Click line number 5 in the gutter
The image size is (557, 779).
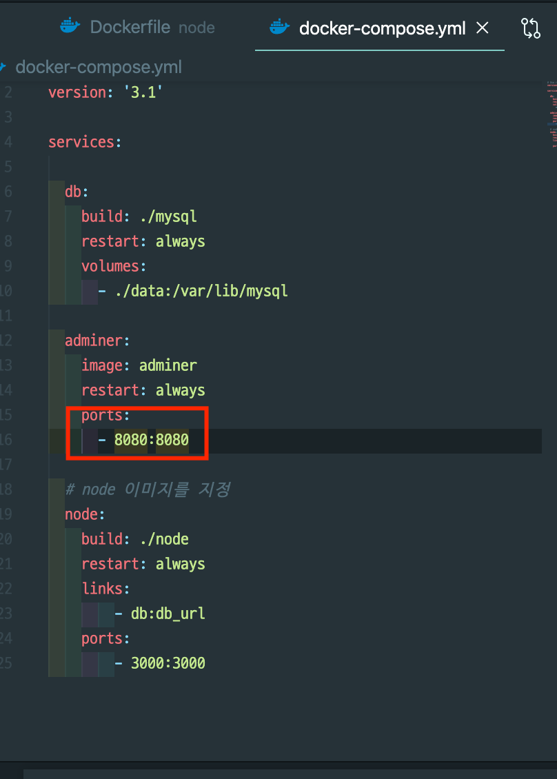click(x=8, y=167)
